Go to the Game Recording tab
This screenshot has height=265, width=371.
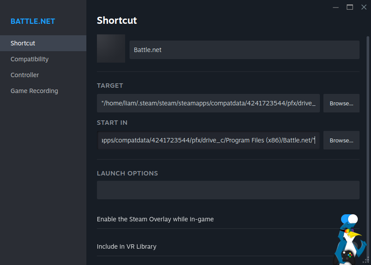point(34,91)
